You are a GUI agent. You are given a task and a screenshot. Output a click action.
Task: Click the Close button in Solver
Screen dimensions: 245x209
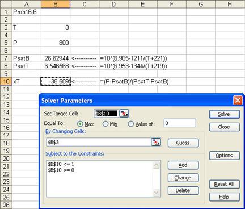[x=225, y=127]
